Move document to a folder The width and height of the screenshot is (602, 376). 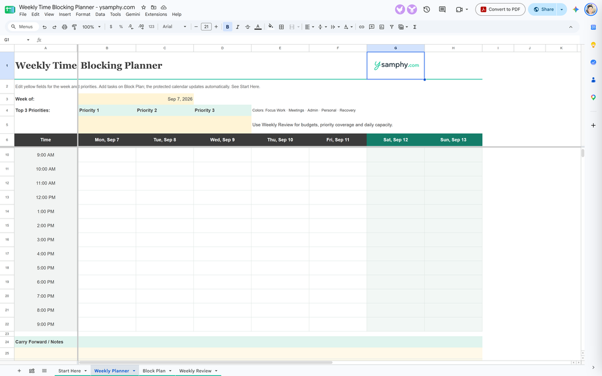153,7
